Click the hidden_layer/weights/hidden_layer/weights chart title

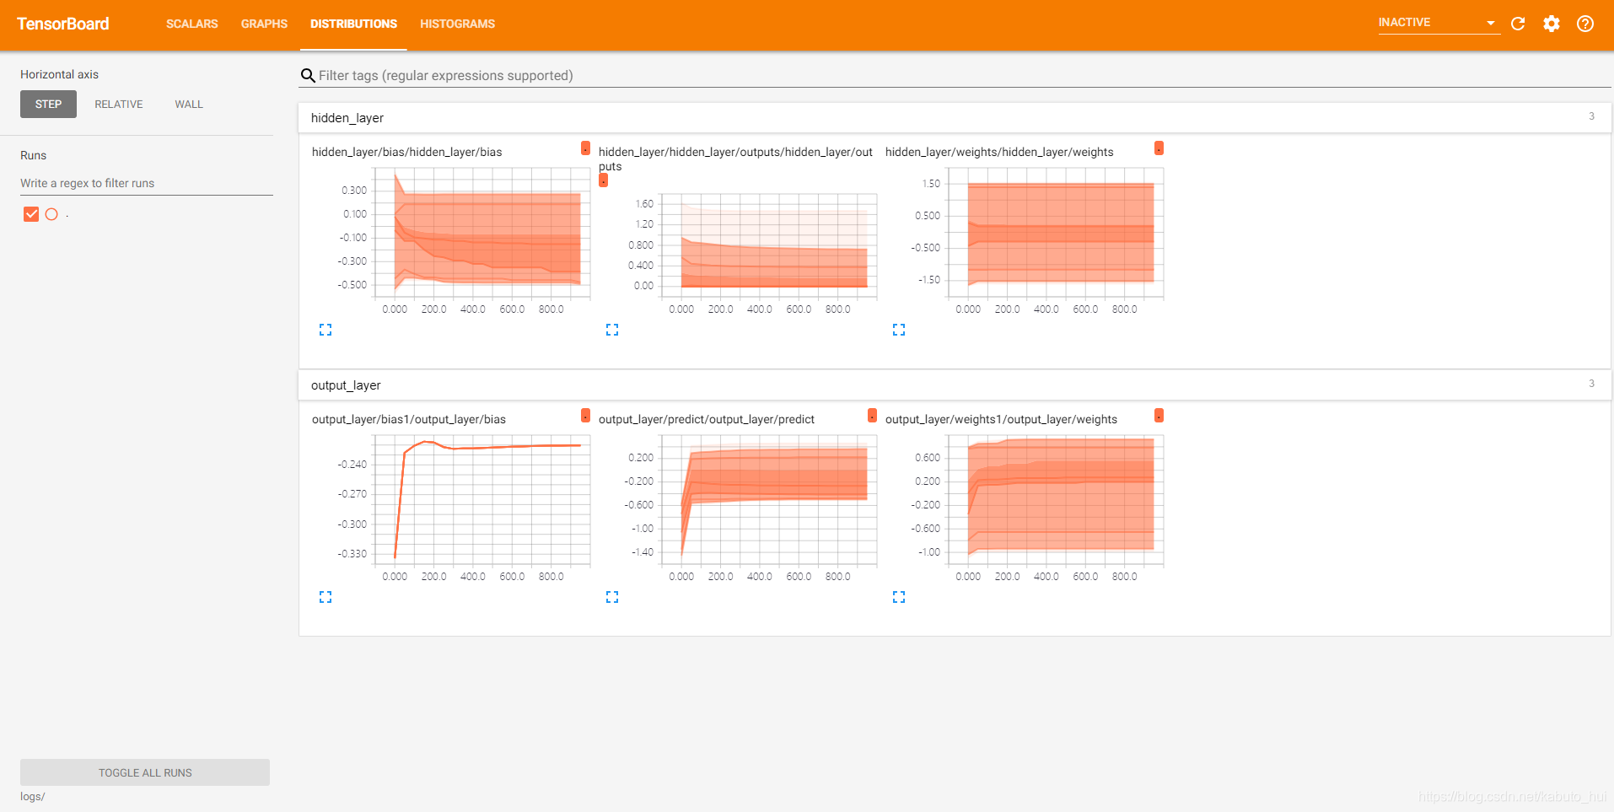pos(999,153)
